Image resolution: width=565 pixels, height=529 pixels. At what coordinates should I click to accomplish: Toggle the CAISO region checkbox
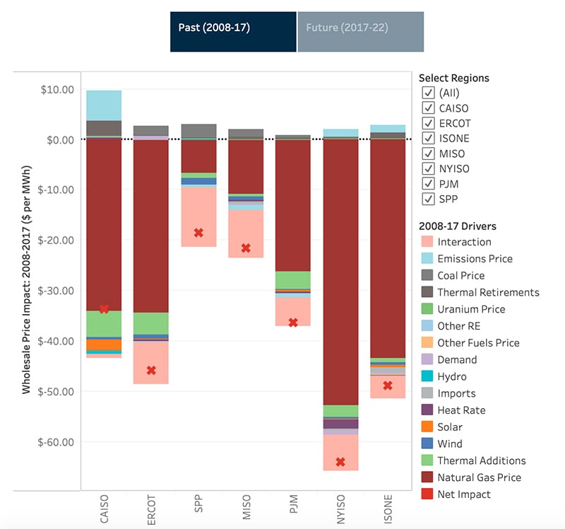coord(428,108)
